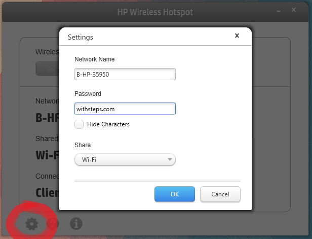Viewport: 312px width, 239px height.
Task: Tick the Hide Characters checkbox
Action: click(x=79, y=124)
